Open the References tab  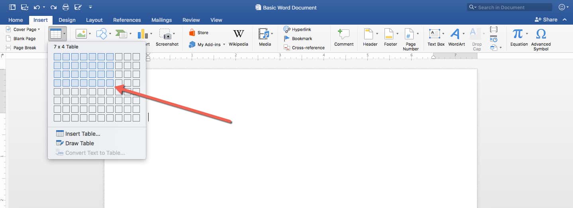[x=127, y=20]
